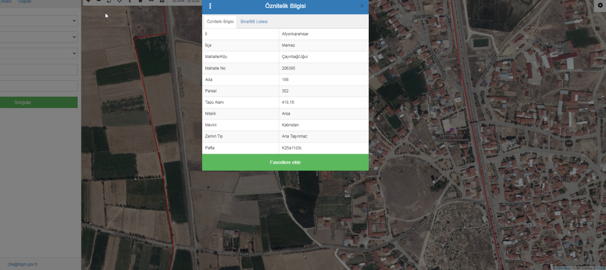Expand the third dropdown in query panel
This screenshot has width=606, height=270.
pyautogui.click(x=38, y=53)
